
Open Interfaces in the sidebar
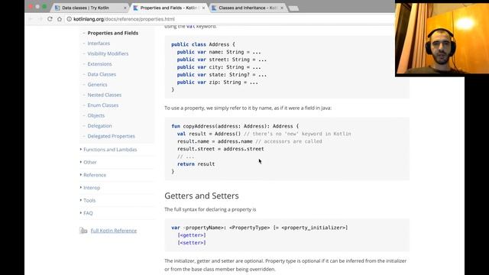(99, 44)
